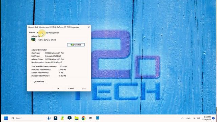The width and height of the screenshot is (217, 122).
Task: Show hidden system tray icons
Action: click(182, 118)
